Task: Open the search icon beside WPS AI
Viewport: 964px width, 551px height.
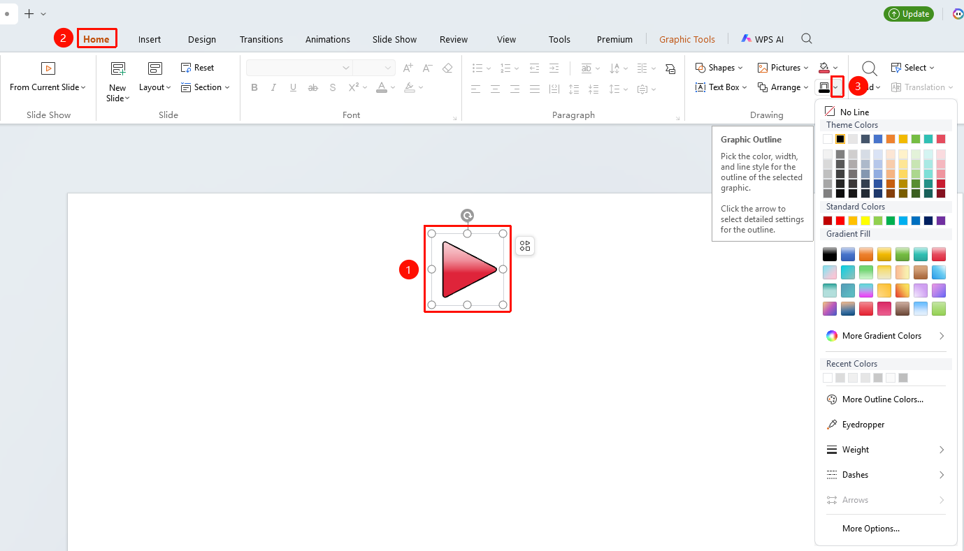Action: pyautogui.click(x=807, y=39)
